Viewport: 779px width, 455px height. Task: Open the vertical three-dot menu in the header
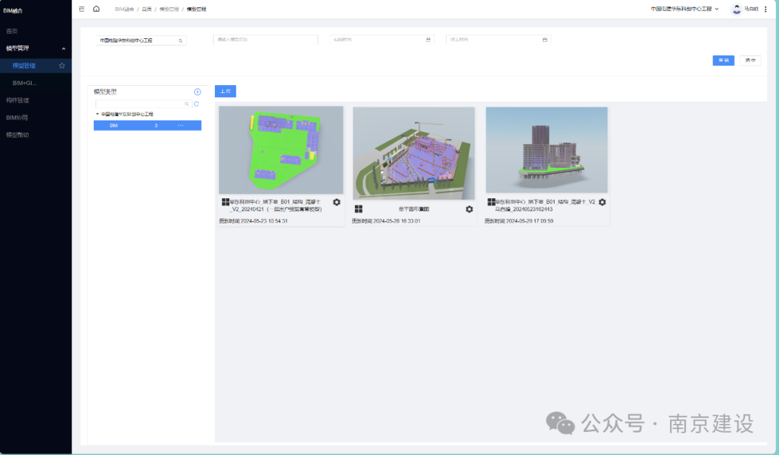click(765, 9)
